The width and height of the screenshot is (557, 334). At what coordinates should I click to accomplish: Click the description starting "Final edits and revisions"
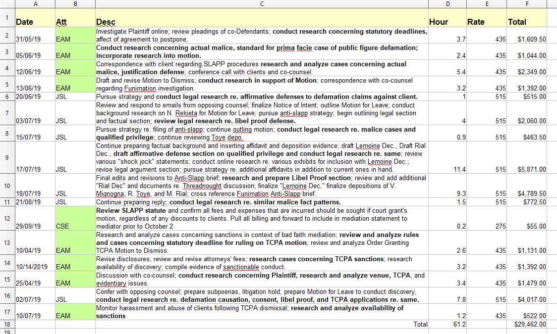(x=262, y=186)
